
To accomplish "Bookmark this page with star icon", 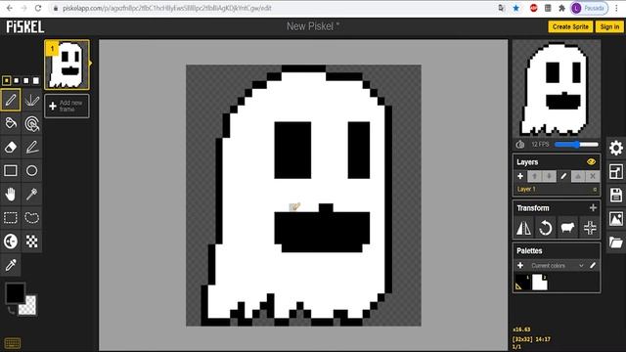I will tap(516, 8).
